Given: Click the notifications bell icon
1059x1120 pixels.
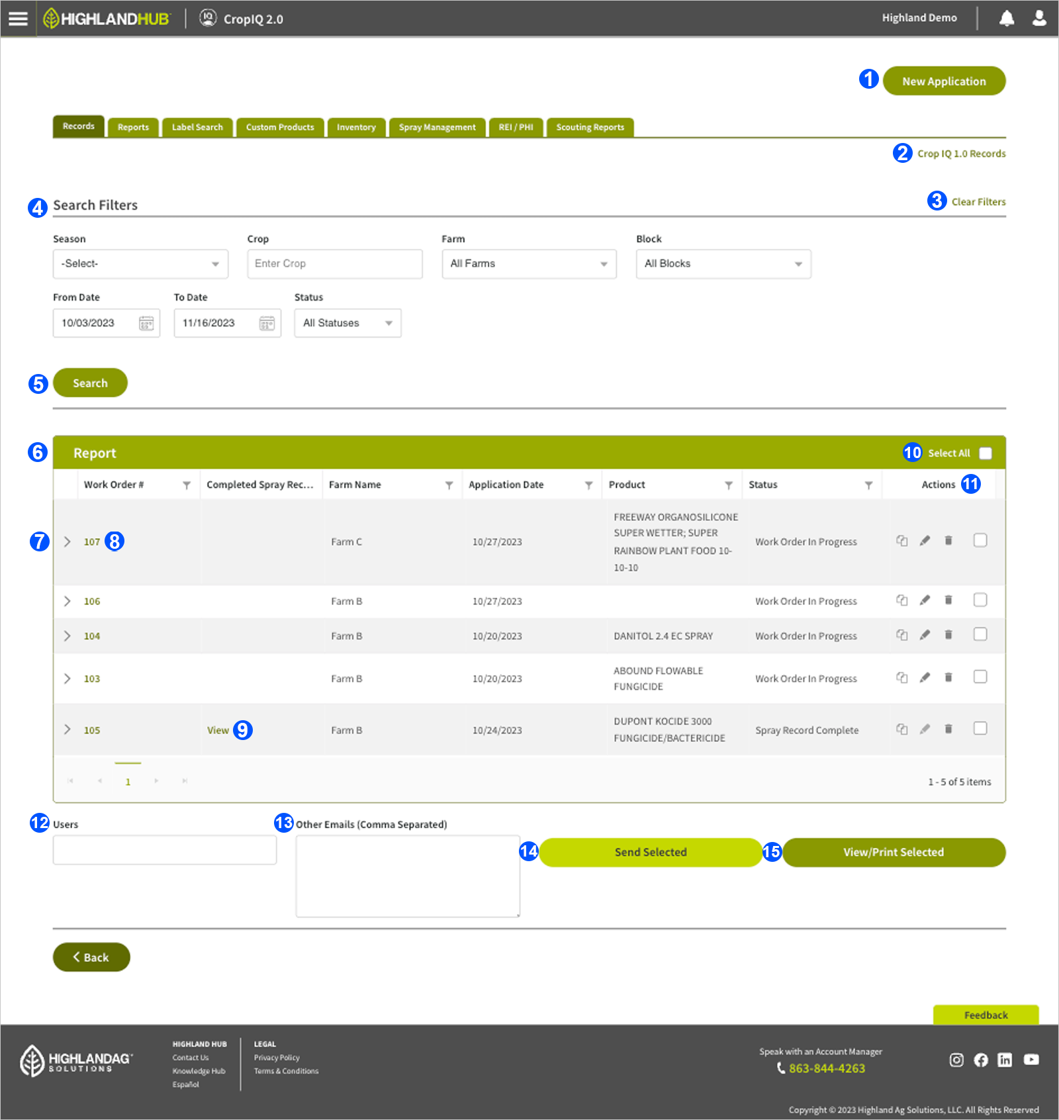Looking at the screenshot, I should point(1006,19).
